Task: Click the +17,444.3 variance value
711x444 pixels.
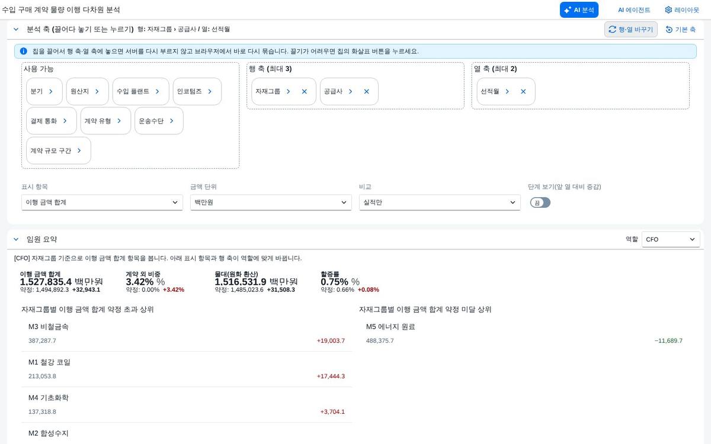Action: (331, 377)
